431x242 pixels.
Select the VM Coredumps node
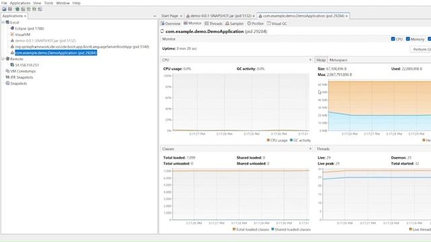23,71
